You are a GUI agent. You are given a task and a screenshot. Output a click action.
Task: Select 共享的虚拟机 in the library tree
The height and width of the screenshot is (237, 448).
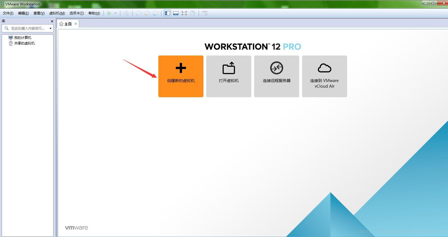tap(25, 43)
